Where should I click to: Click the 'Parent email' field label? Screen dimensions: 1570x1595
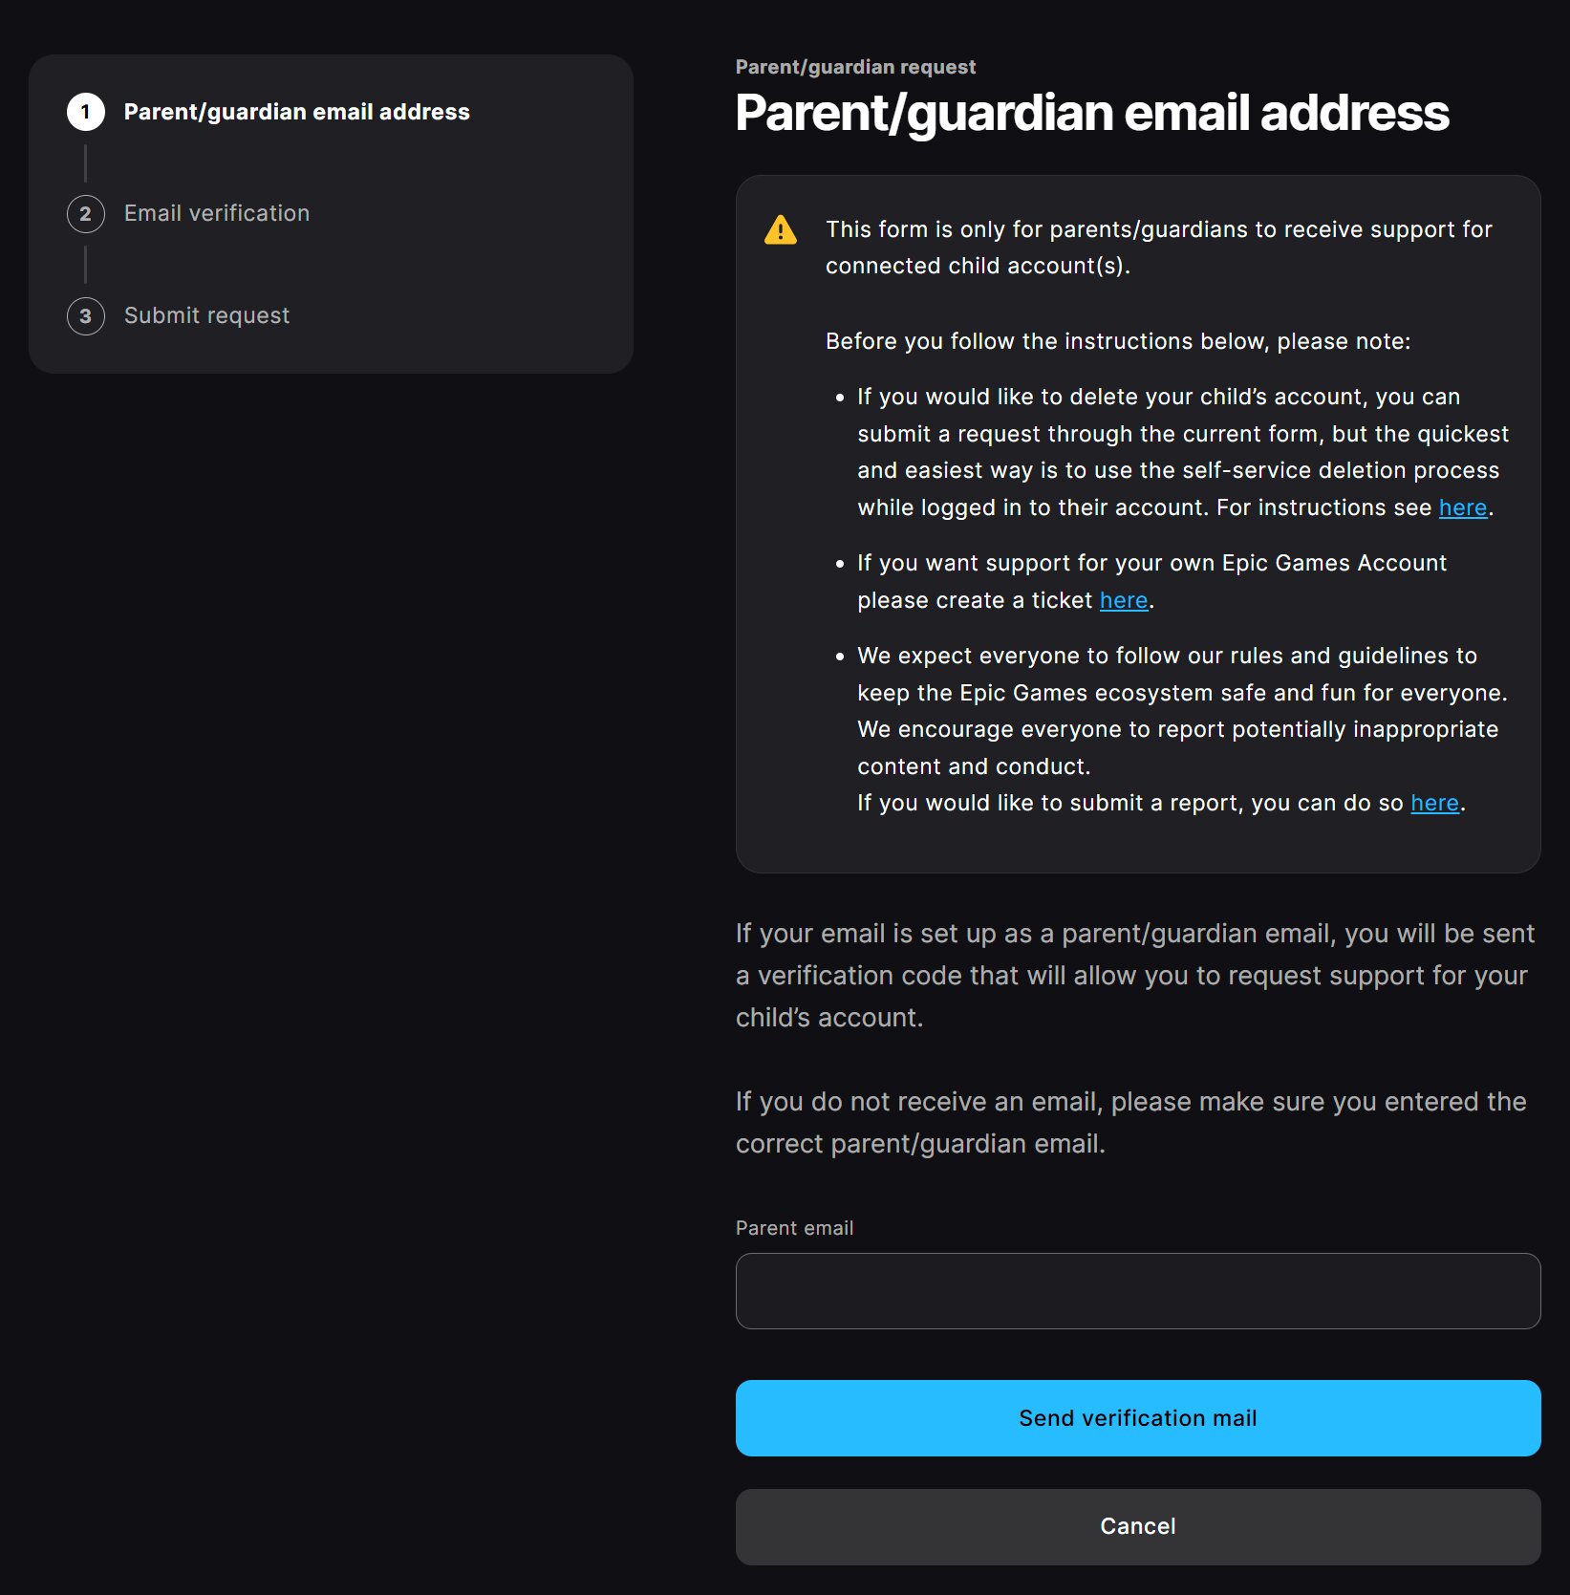tap(794, 1228)
